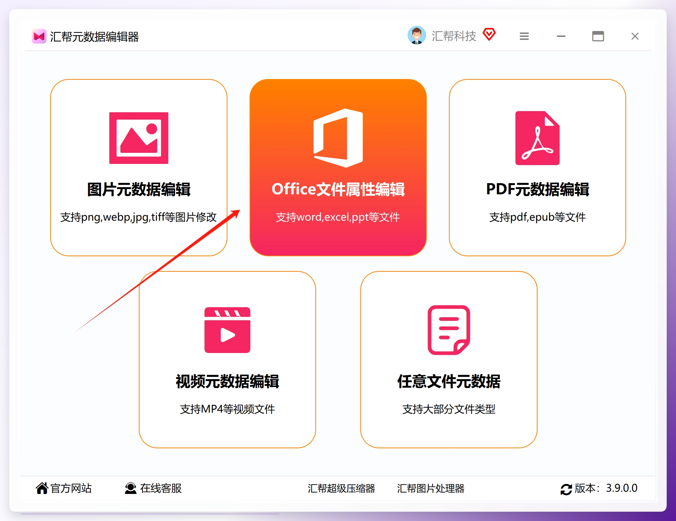Click the picture icon in 图片元数据编辑 card
This screenshot has width=676, height=521.
(139, 138)
